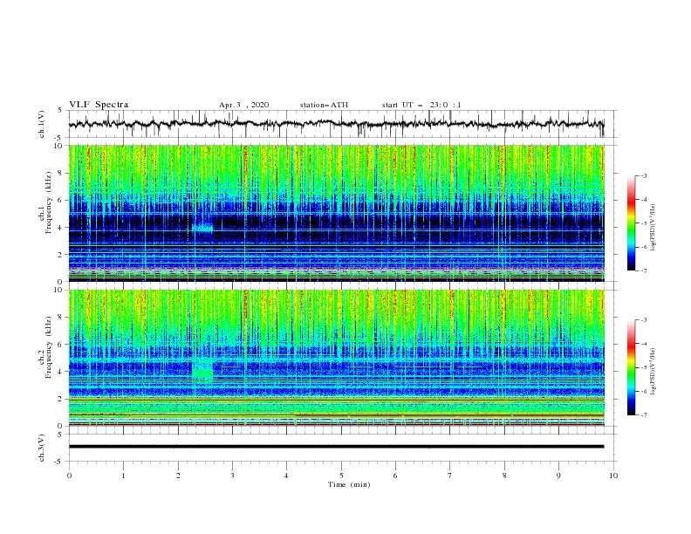
Task: Click the "-4" tick on the lower color bar
Action: [643, 344]
